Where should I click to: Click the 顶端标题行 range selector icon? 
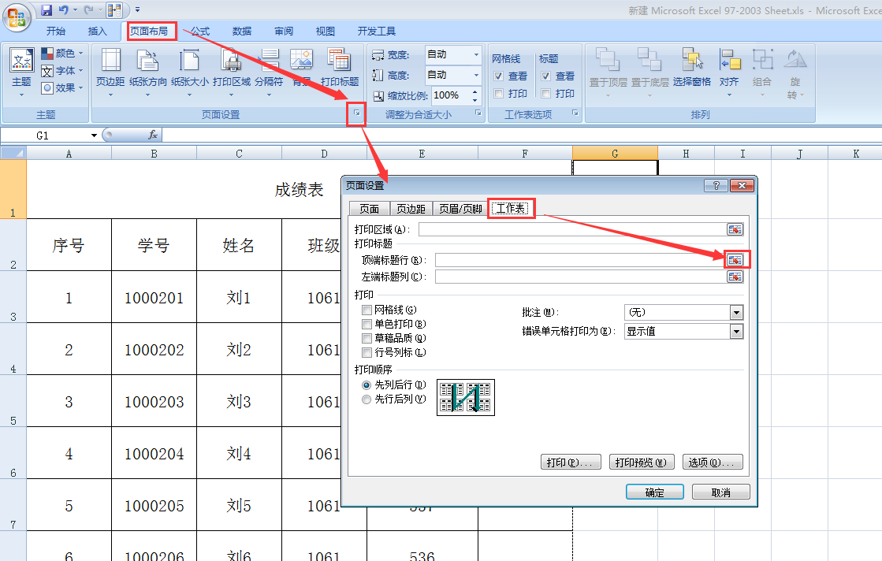coord(735,259)
